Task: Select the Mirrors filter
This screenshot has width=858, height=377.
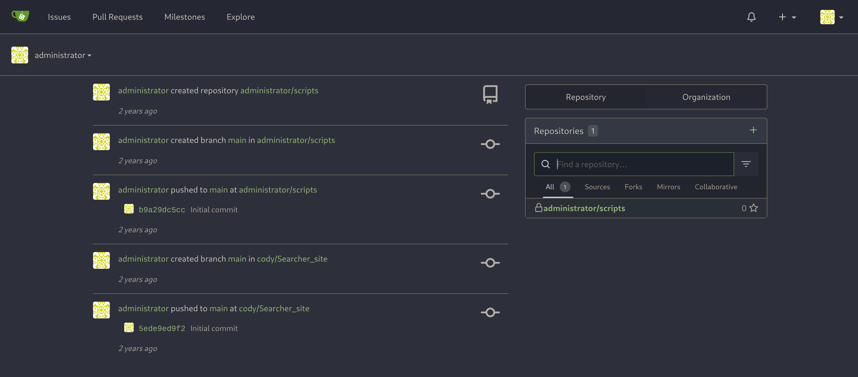Action: pyautogui.click(x=668, y=187)
